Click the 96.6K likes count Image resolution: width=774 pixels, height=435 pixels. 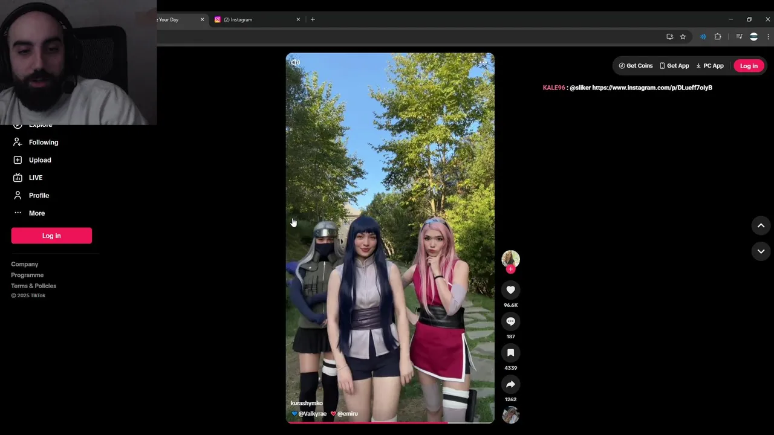(510, 305)
